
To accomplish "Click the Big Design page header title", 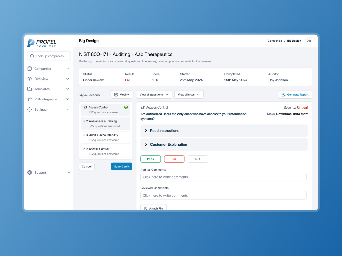I will [x=89, y=41].
